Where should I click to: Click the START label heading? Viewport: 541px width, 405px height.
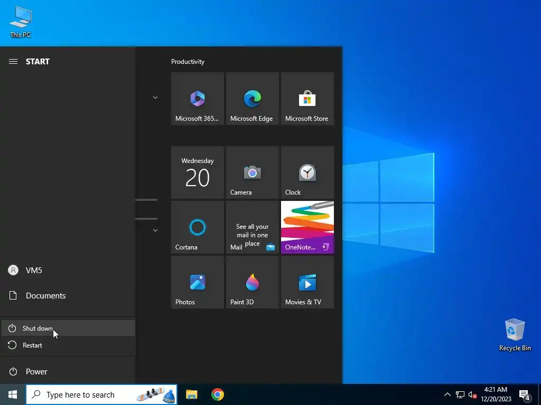click(38, 62)
